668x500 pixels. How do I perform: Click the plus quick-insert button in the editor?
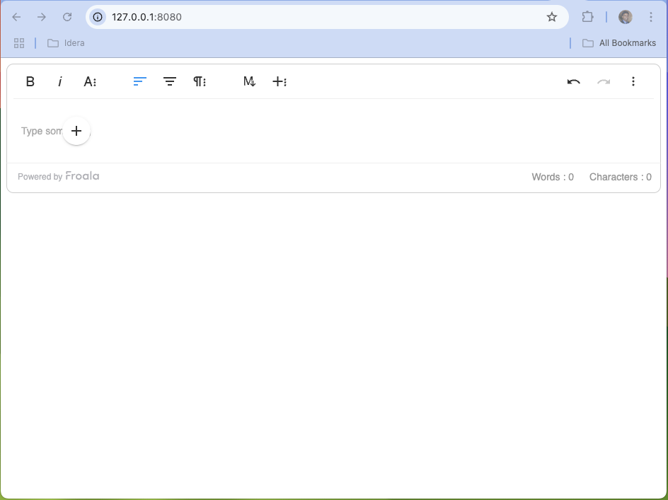coord(76,131)
